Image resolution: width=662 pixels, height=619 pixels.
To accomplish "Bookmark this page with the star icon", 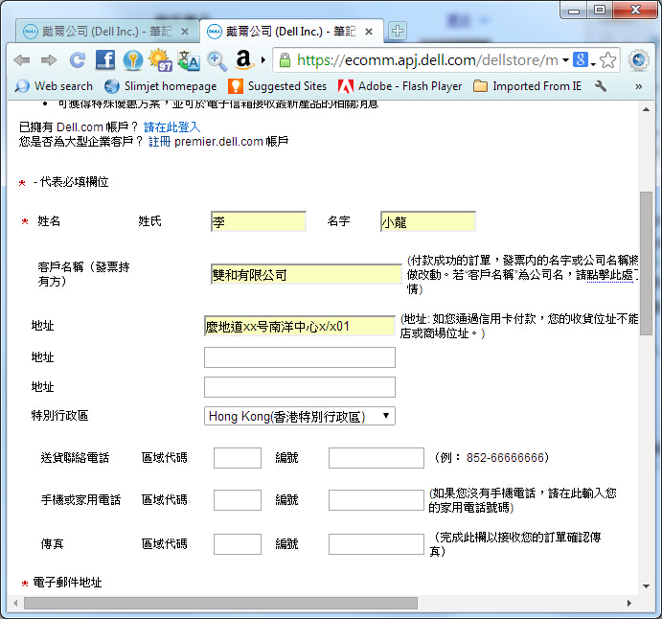I will click(x=607, y=60).
